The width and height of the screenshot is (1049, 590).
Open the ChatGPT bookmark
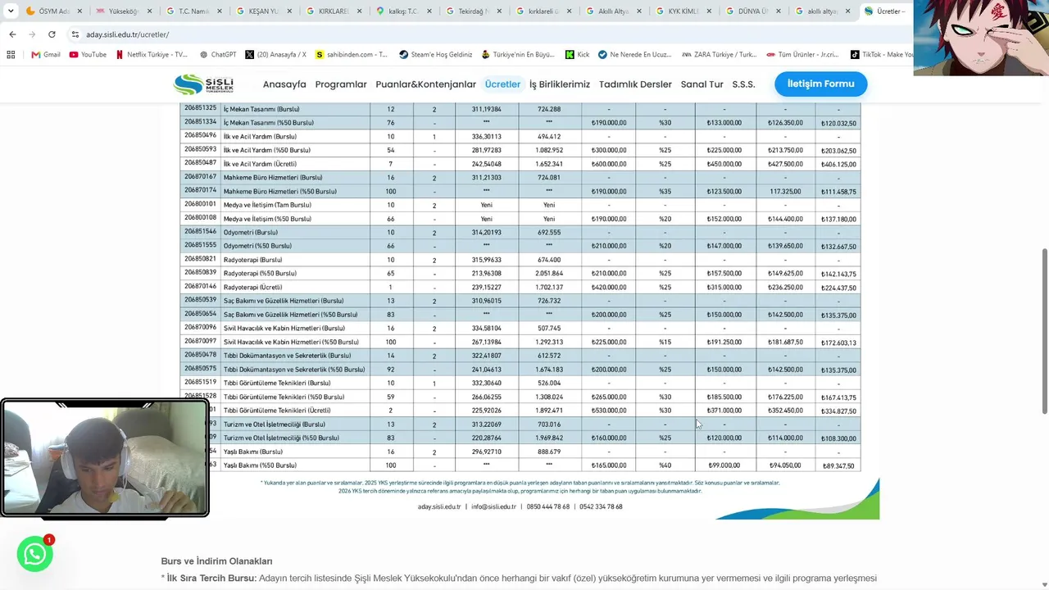(217, 55)
